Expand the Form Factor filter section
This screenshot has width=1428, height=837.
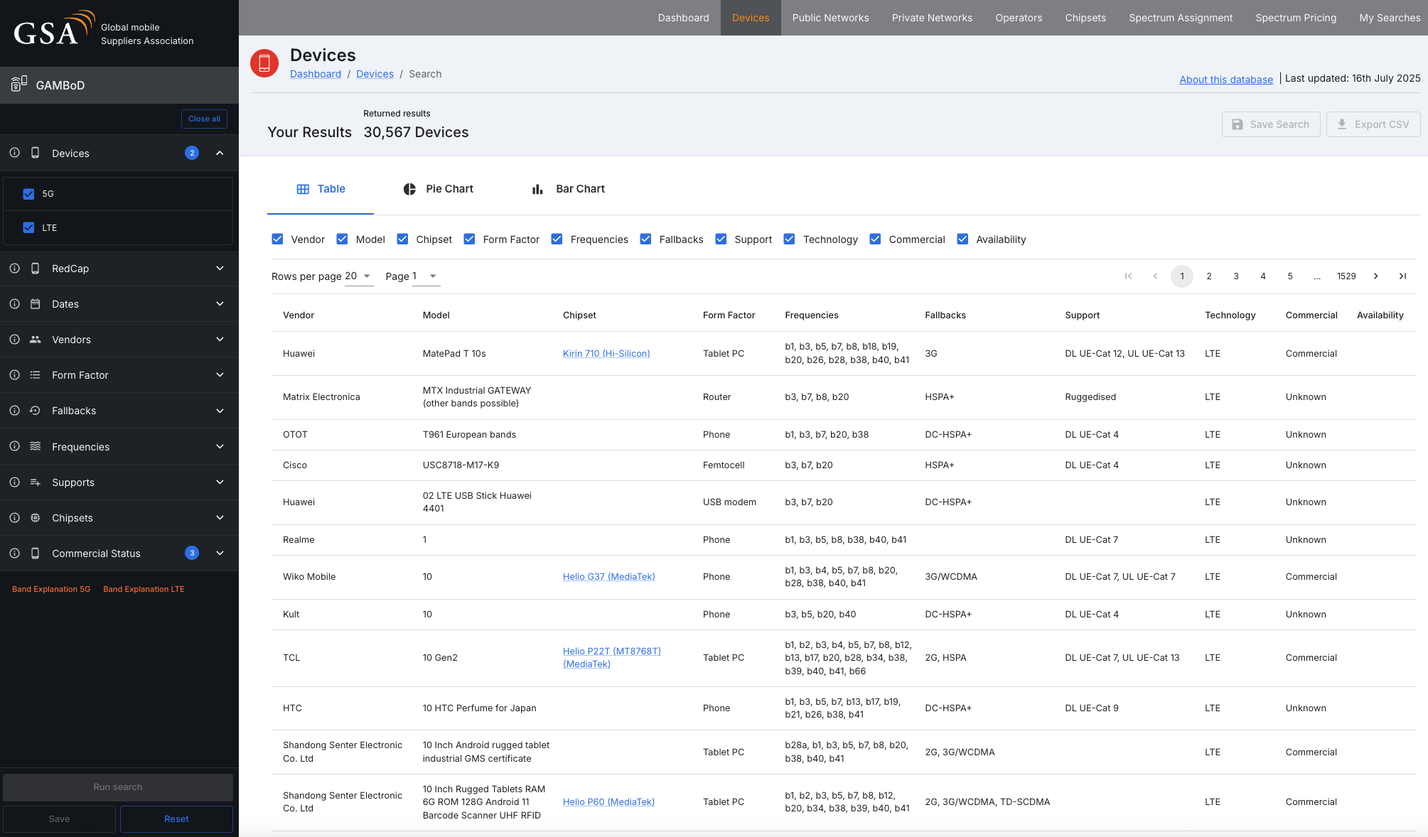(x=220, y=375)
